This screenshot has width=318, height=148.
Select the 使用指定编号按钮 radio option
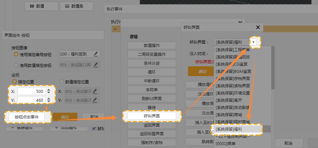tap(16, 54)
